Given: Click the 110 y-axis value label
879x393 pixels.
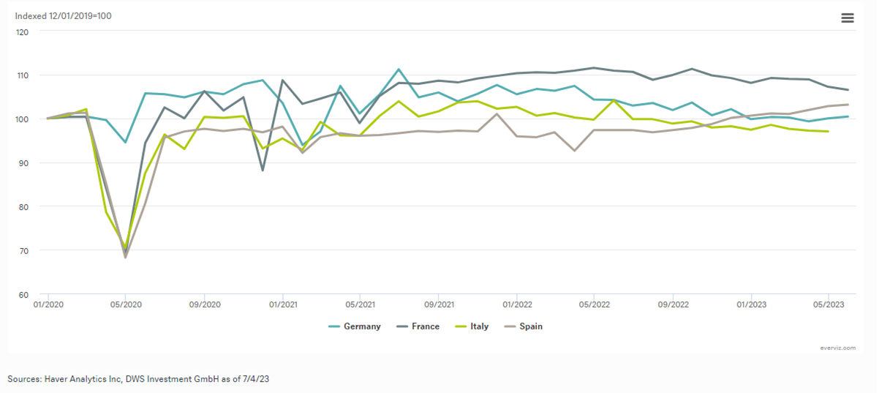Looking at the screenshot, I should pos(22,75).
